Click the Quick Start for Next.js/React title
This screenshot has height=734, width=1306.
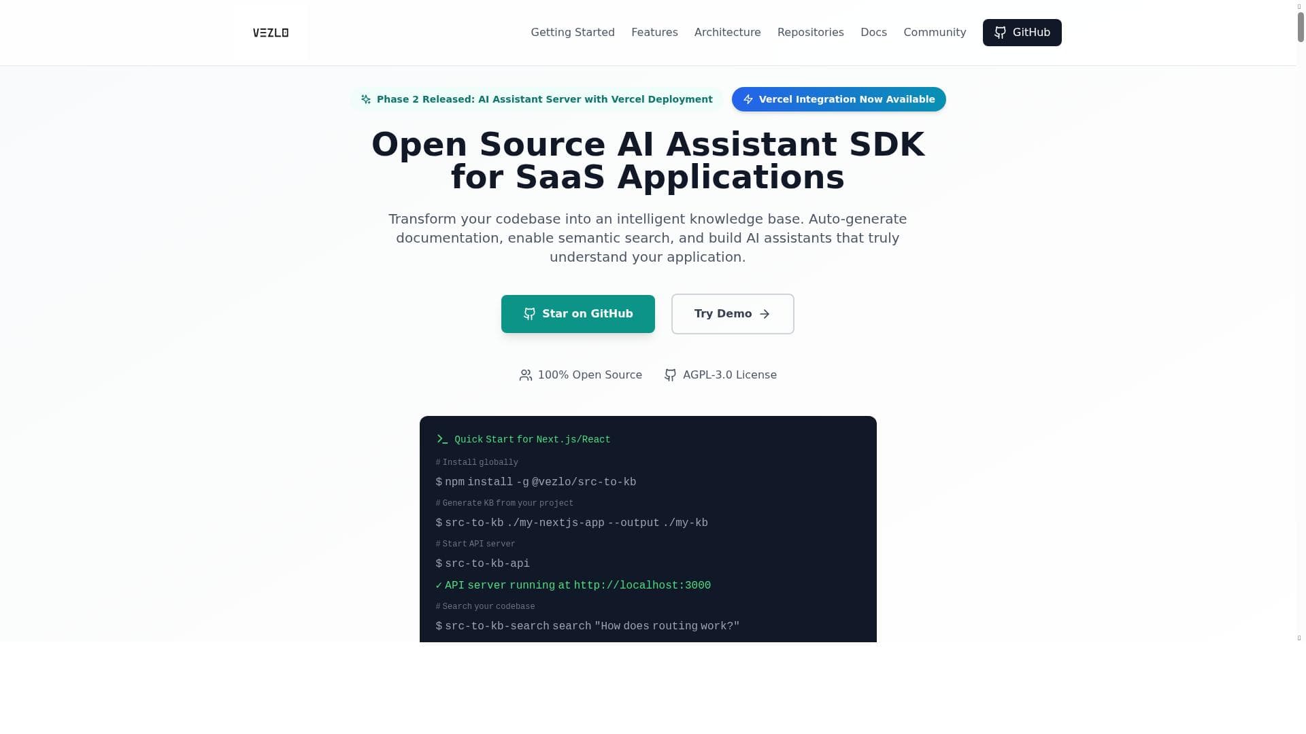pyautogui.click(x=533, y=440)
